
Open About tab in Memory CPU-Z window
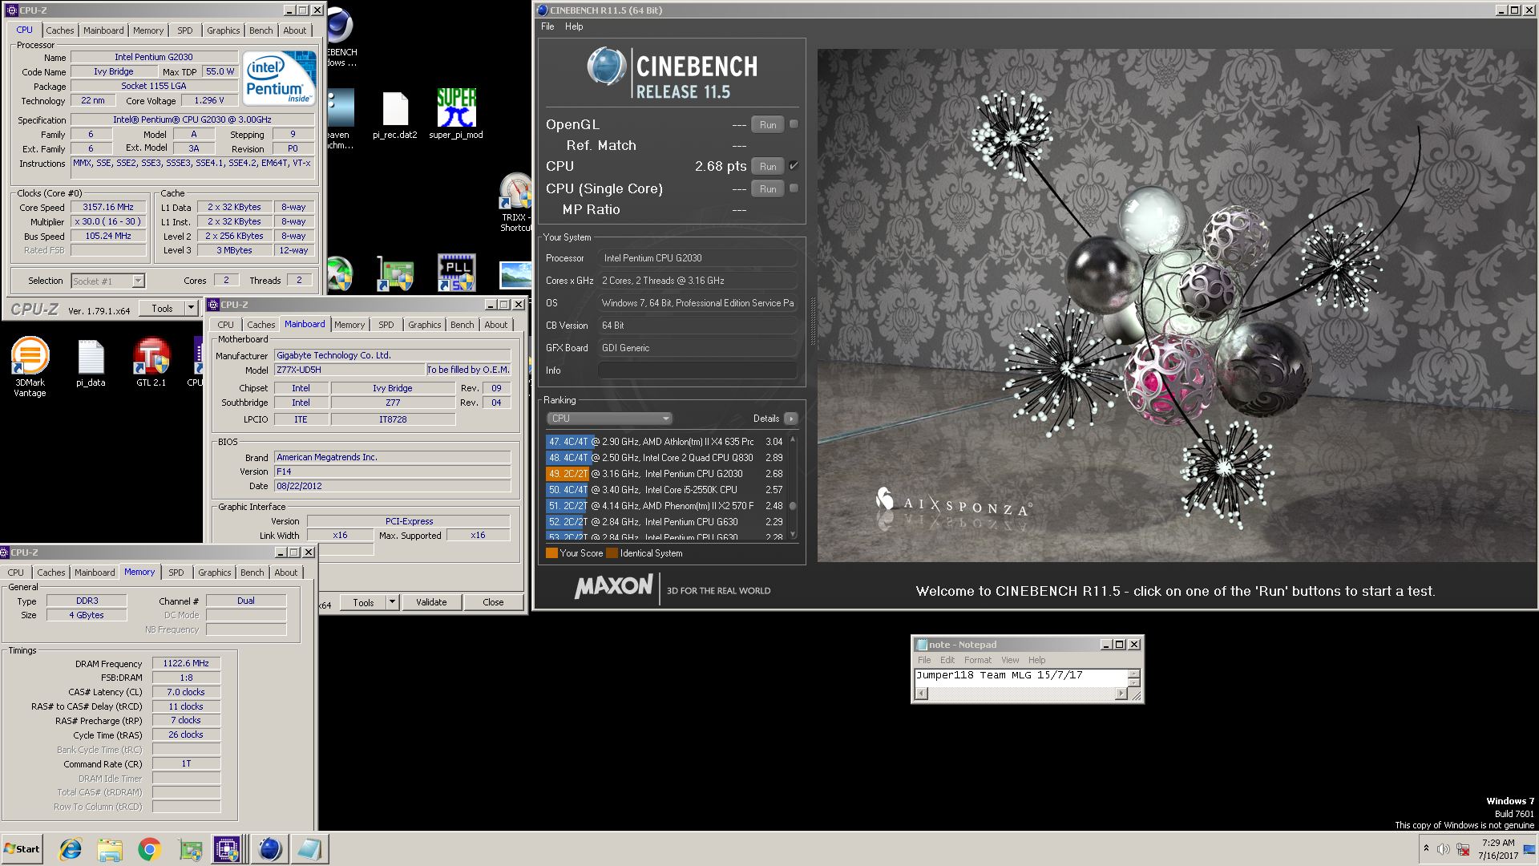click(x=286, y=573)
